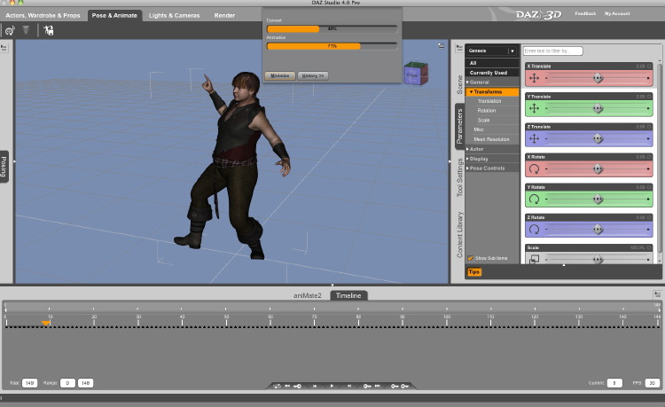Viewport: 665px width, 407px height.
Task: Open the left pane options menu icon
Action: pyautogui.click(x=4, y=48)
